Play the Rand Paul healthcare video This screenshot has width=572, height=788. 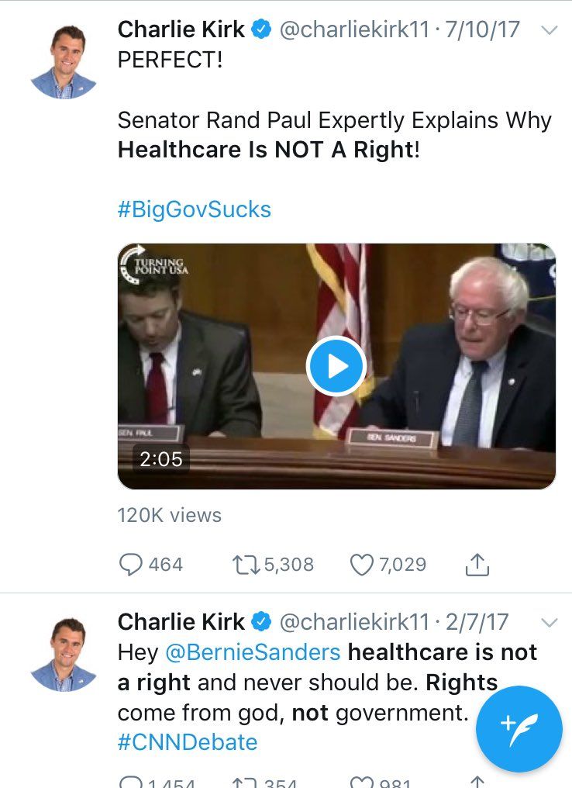click(336, 366)
